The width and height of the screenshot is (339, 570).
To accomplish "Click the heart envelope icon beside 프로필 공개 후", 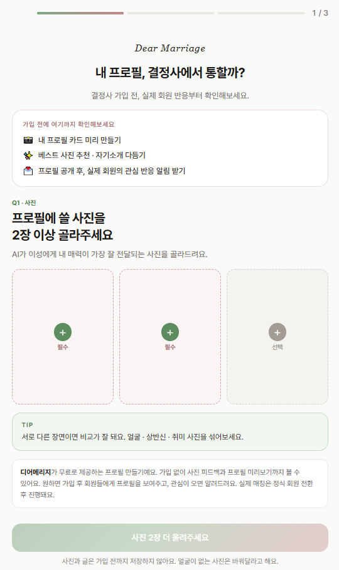I will (x=28, y=171).
